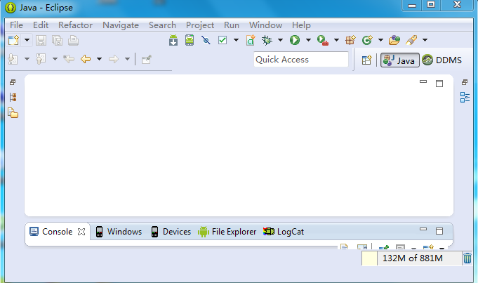
Task: Click the Search flashlight icon
Action: coord(411,40)
